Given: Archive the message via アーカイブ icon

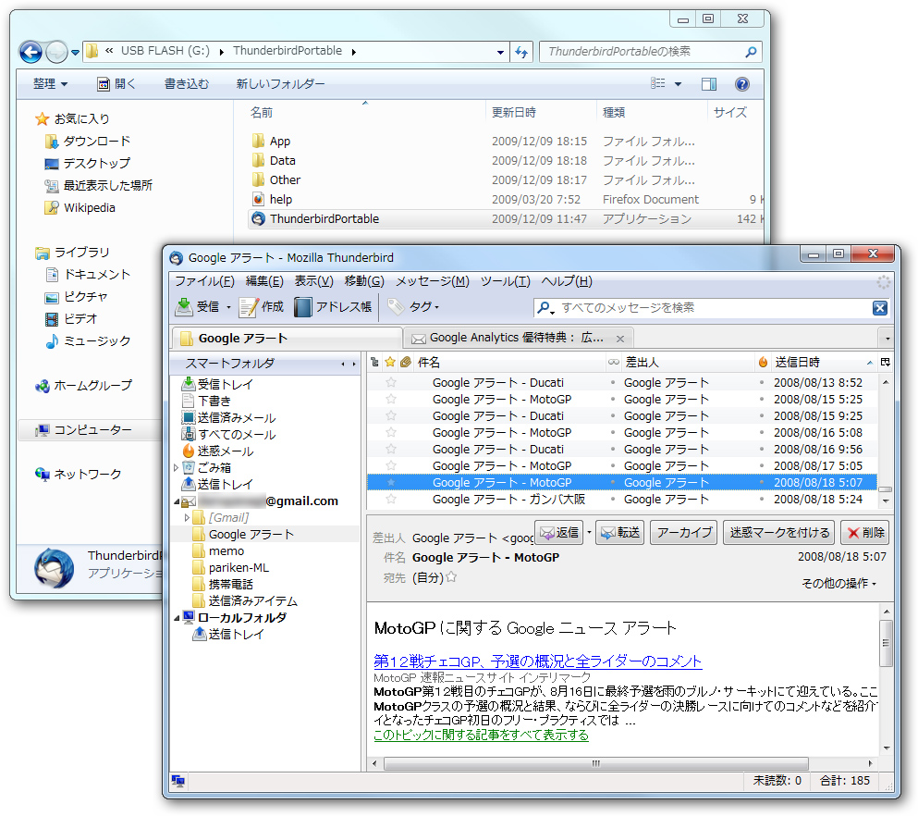Looking at the screenshot, I should (683, 531).
